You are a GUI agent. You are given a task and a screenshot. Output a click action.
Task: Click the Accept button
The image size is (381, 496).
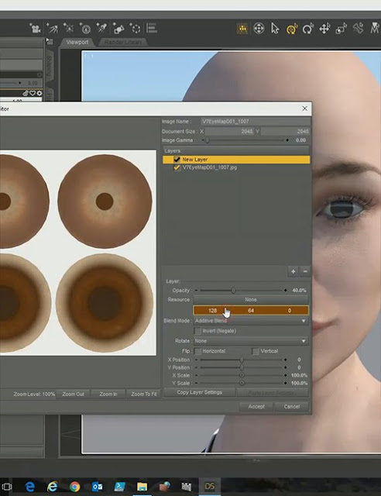click(256, 406)
